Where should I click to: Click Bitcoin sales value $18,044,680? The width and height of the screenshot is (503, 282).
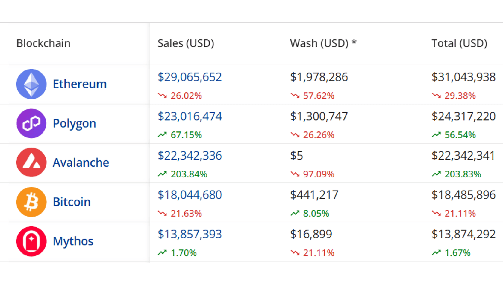(x=190, y=195)
